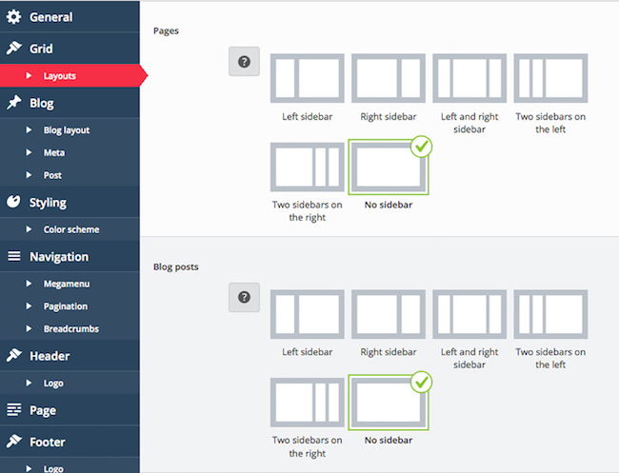Viewport: 619px width, 473px height.
Task: Choose Left and right sidebar for Blog posts
Action: pos(469,314)
